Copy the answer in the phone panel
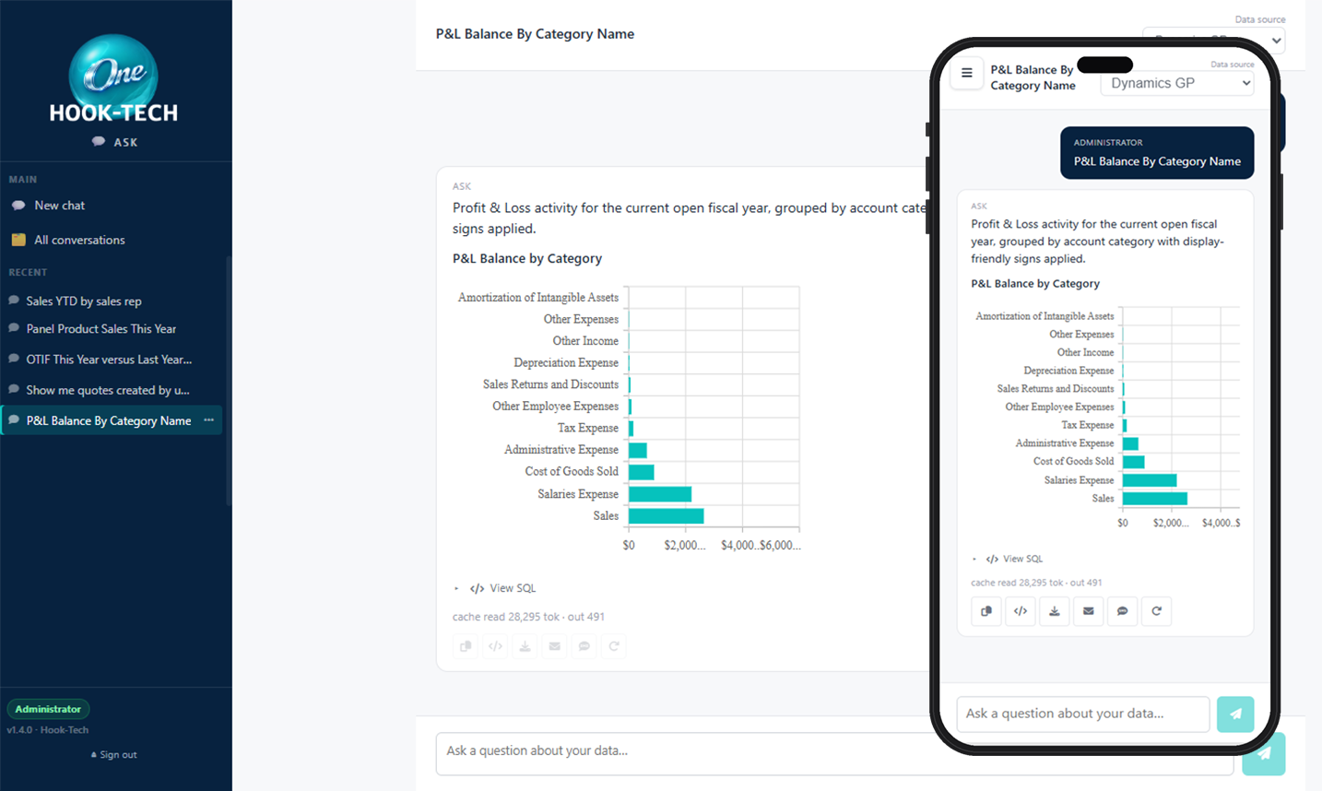This screenshot has height=791, width=1322. click(x=986, y=611)
